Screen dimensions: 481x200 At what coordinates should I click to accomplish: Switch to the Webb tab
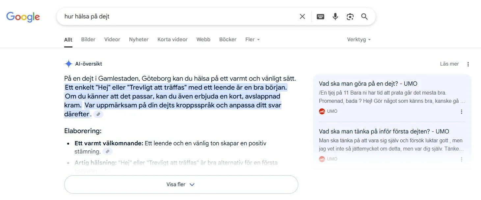(203, 39)
